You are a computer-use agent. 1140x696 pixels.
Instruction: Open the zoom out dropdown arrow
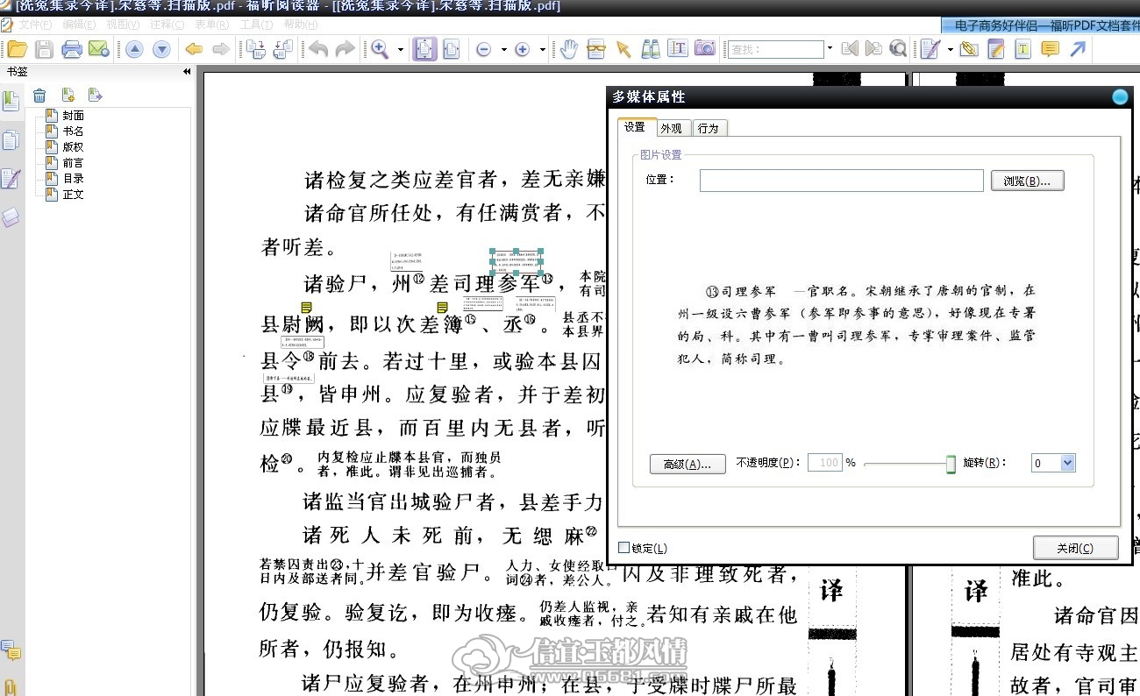[503, 50]
